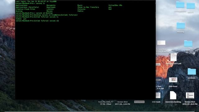Click 'Documents' entry in terminal listing
Screen dimensions: 199x112
pos(51,5)
